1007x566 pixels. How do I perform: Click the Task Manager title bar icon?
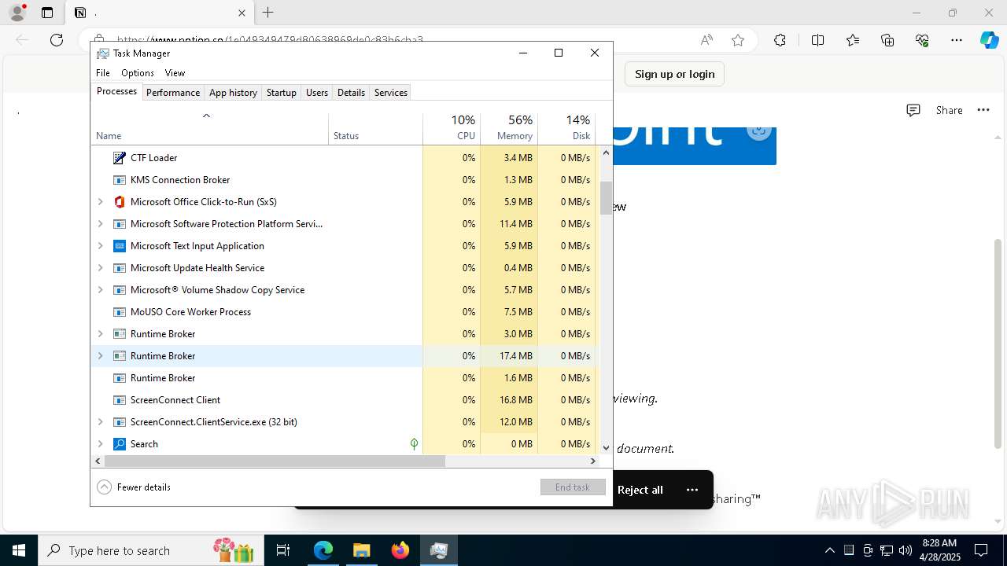(x=103, y=53)
